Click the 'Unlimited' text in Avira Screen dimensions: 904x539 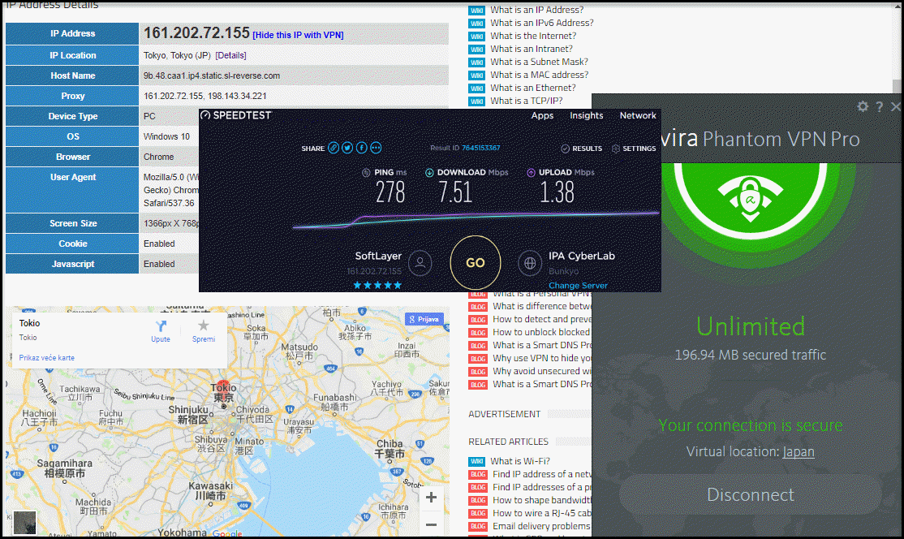pos(751,326)
